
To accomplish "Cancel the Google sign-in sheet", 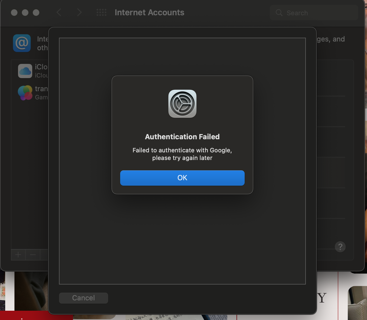I will [84, 298].
